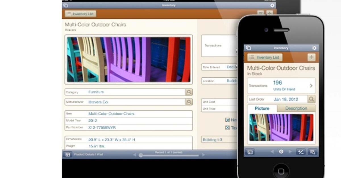Screen dimensions: 341x178
Task: Tap the magnifying glass next to Category field
Action: (189, 92)
